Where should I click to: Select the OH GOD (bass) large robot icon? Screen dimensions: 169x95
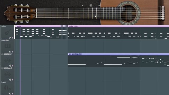tap(8, 74)
